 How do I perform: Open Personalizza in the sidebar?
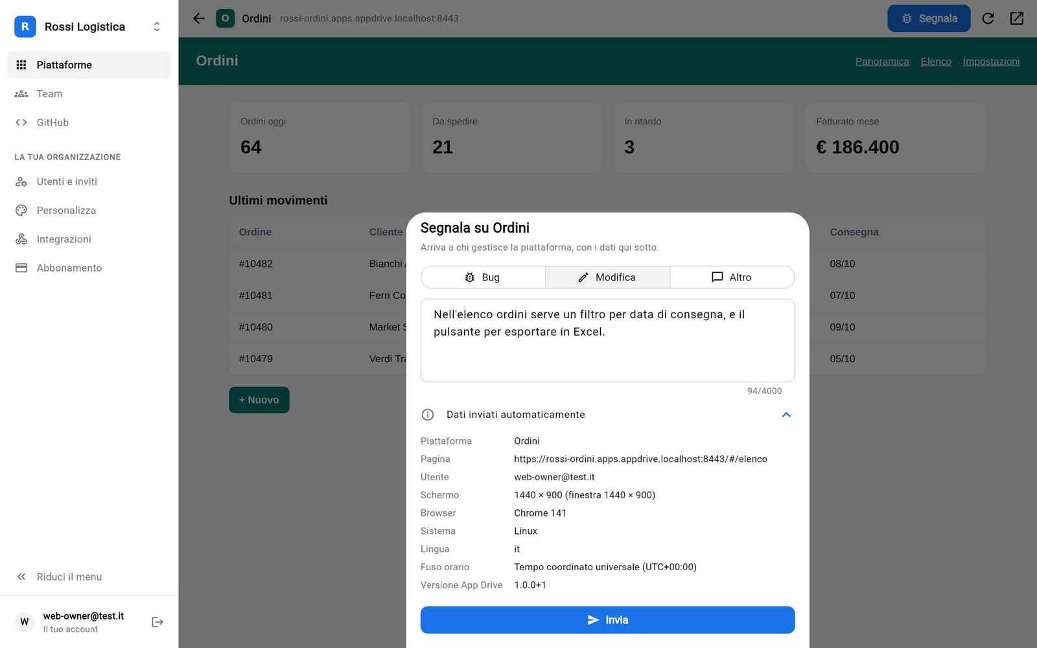89,211
